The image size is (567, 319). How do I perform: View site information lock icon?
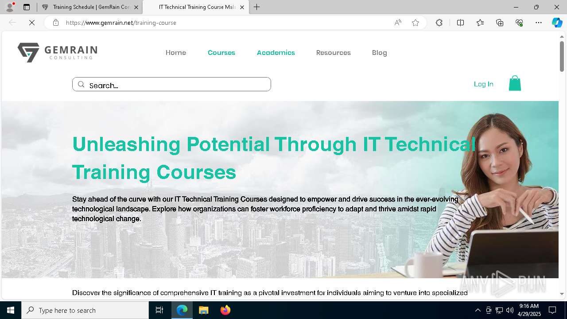(x=56, y=23)
